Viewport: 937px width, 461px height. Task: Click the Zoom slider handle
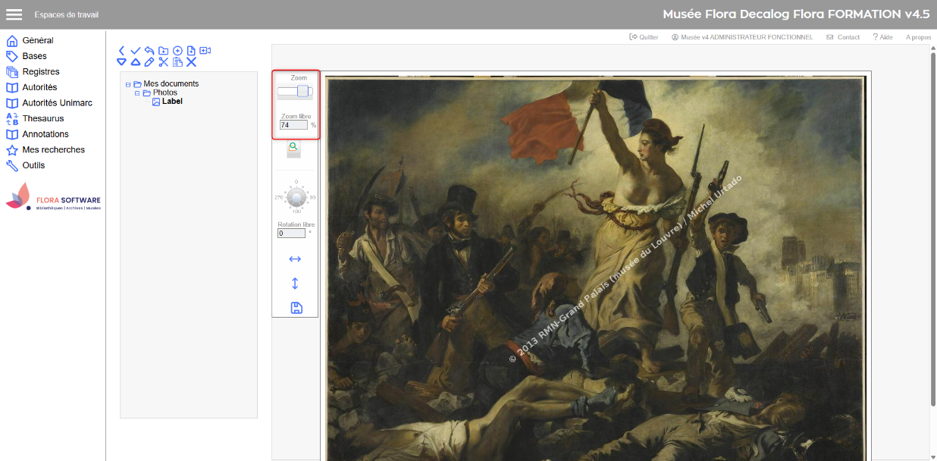coord(302,92)
